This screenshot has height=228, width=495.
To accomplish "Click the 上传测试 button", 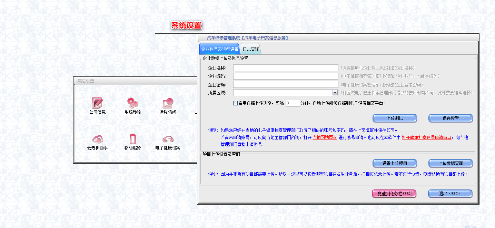I will coord(395,118).
